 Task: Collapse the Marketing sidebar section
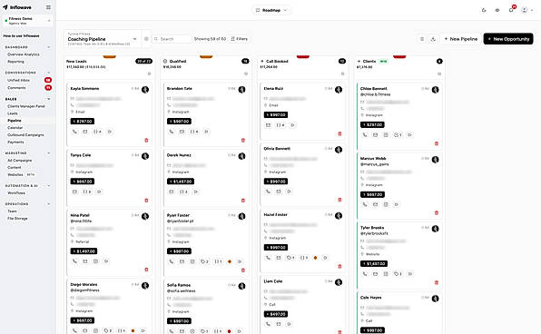(x=49, y=153)
